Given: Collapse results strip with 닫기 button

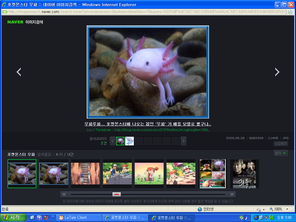Looking at the screenshot, I should tap(280, 153).
